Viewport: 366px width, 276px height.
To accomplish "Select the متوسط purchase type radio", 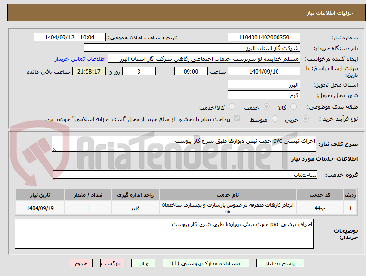I will [275, 119].
